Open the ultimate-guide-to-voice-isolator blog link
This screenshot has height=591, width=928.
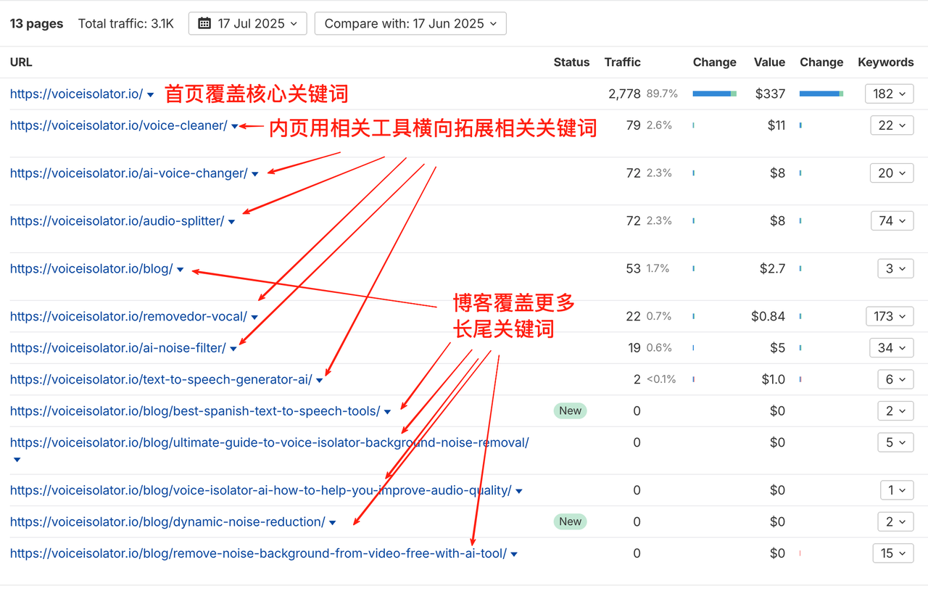pos(270,442)
